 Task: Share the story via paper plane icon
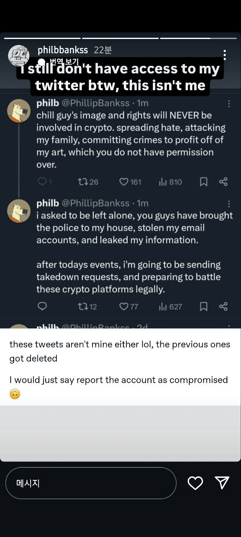[x=222, y=483]
